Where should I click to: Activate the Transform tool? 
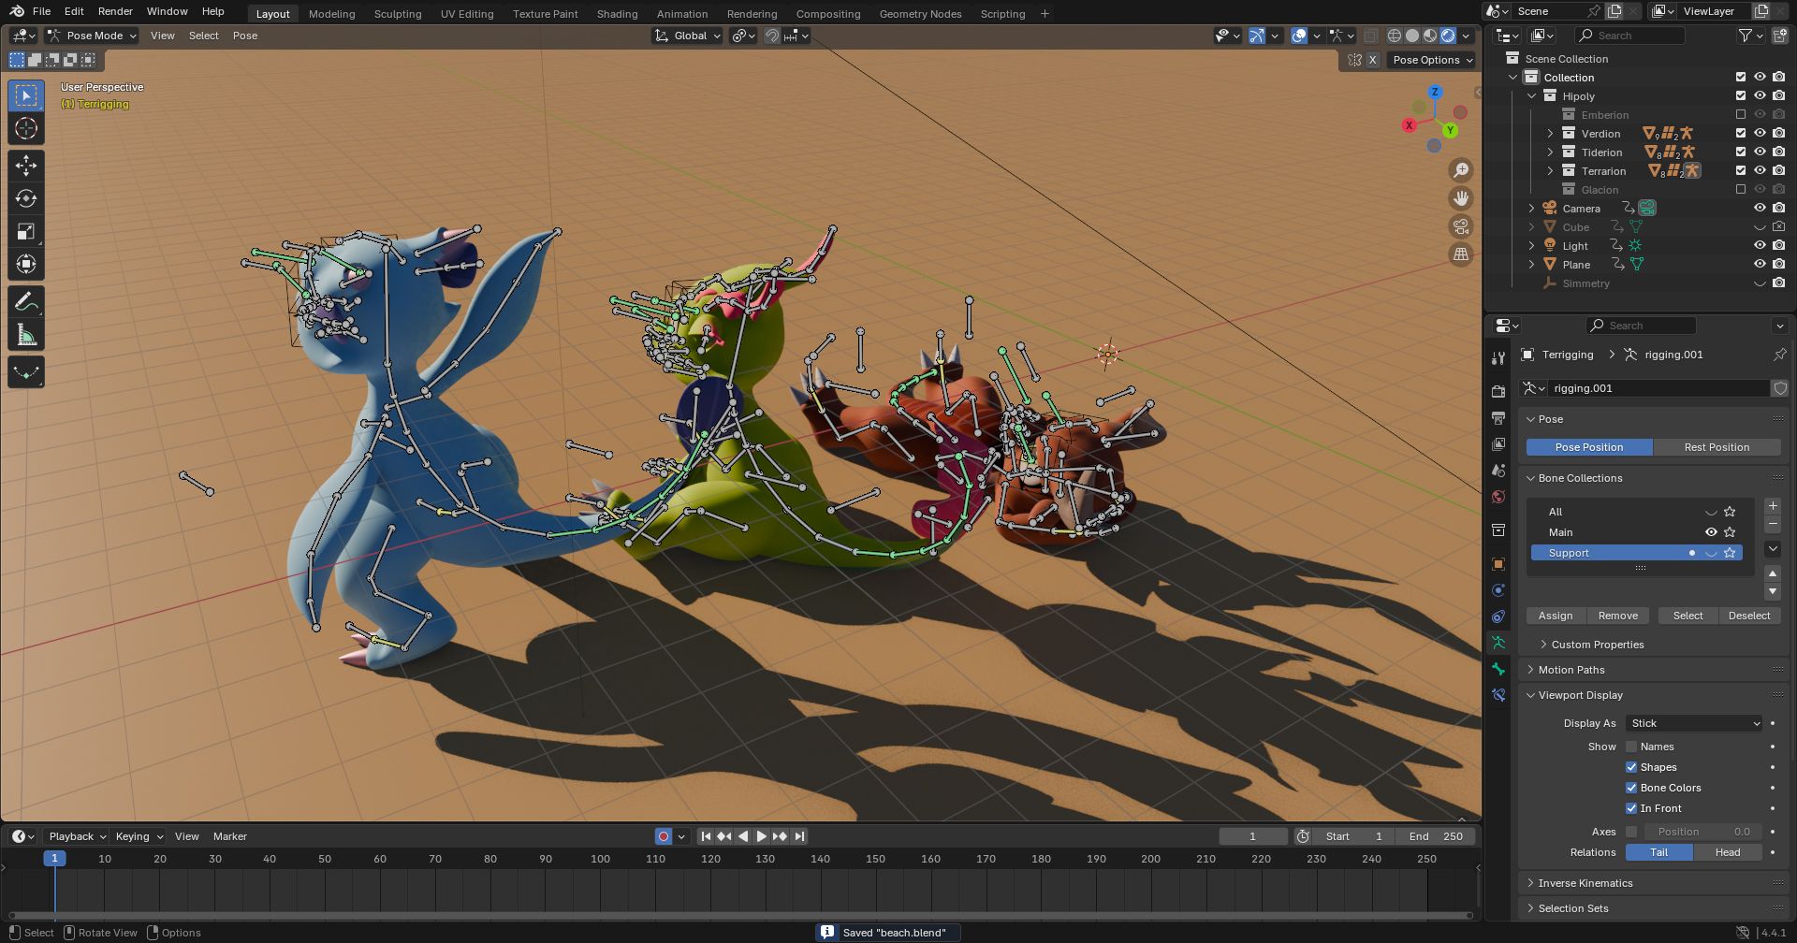pos(26,264)
